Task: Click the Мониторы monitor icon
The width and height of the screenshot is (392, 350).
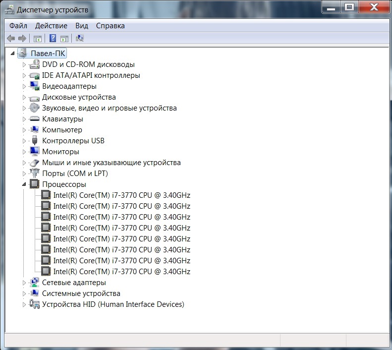Action: coord(34,151)
